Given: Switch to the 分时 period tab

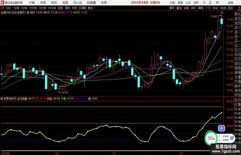Looking at the screenshot, I should click(x=8, y=8).
